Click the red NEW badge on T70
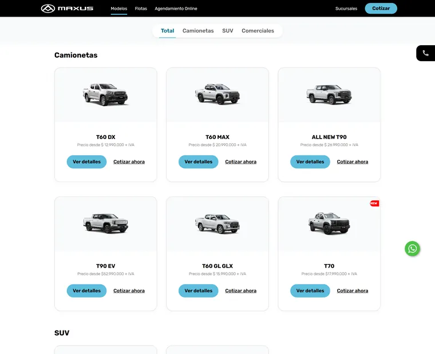 (374, 203)
